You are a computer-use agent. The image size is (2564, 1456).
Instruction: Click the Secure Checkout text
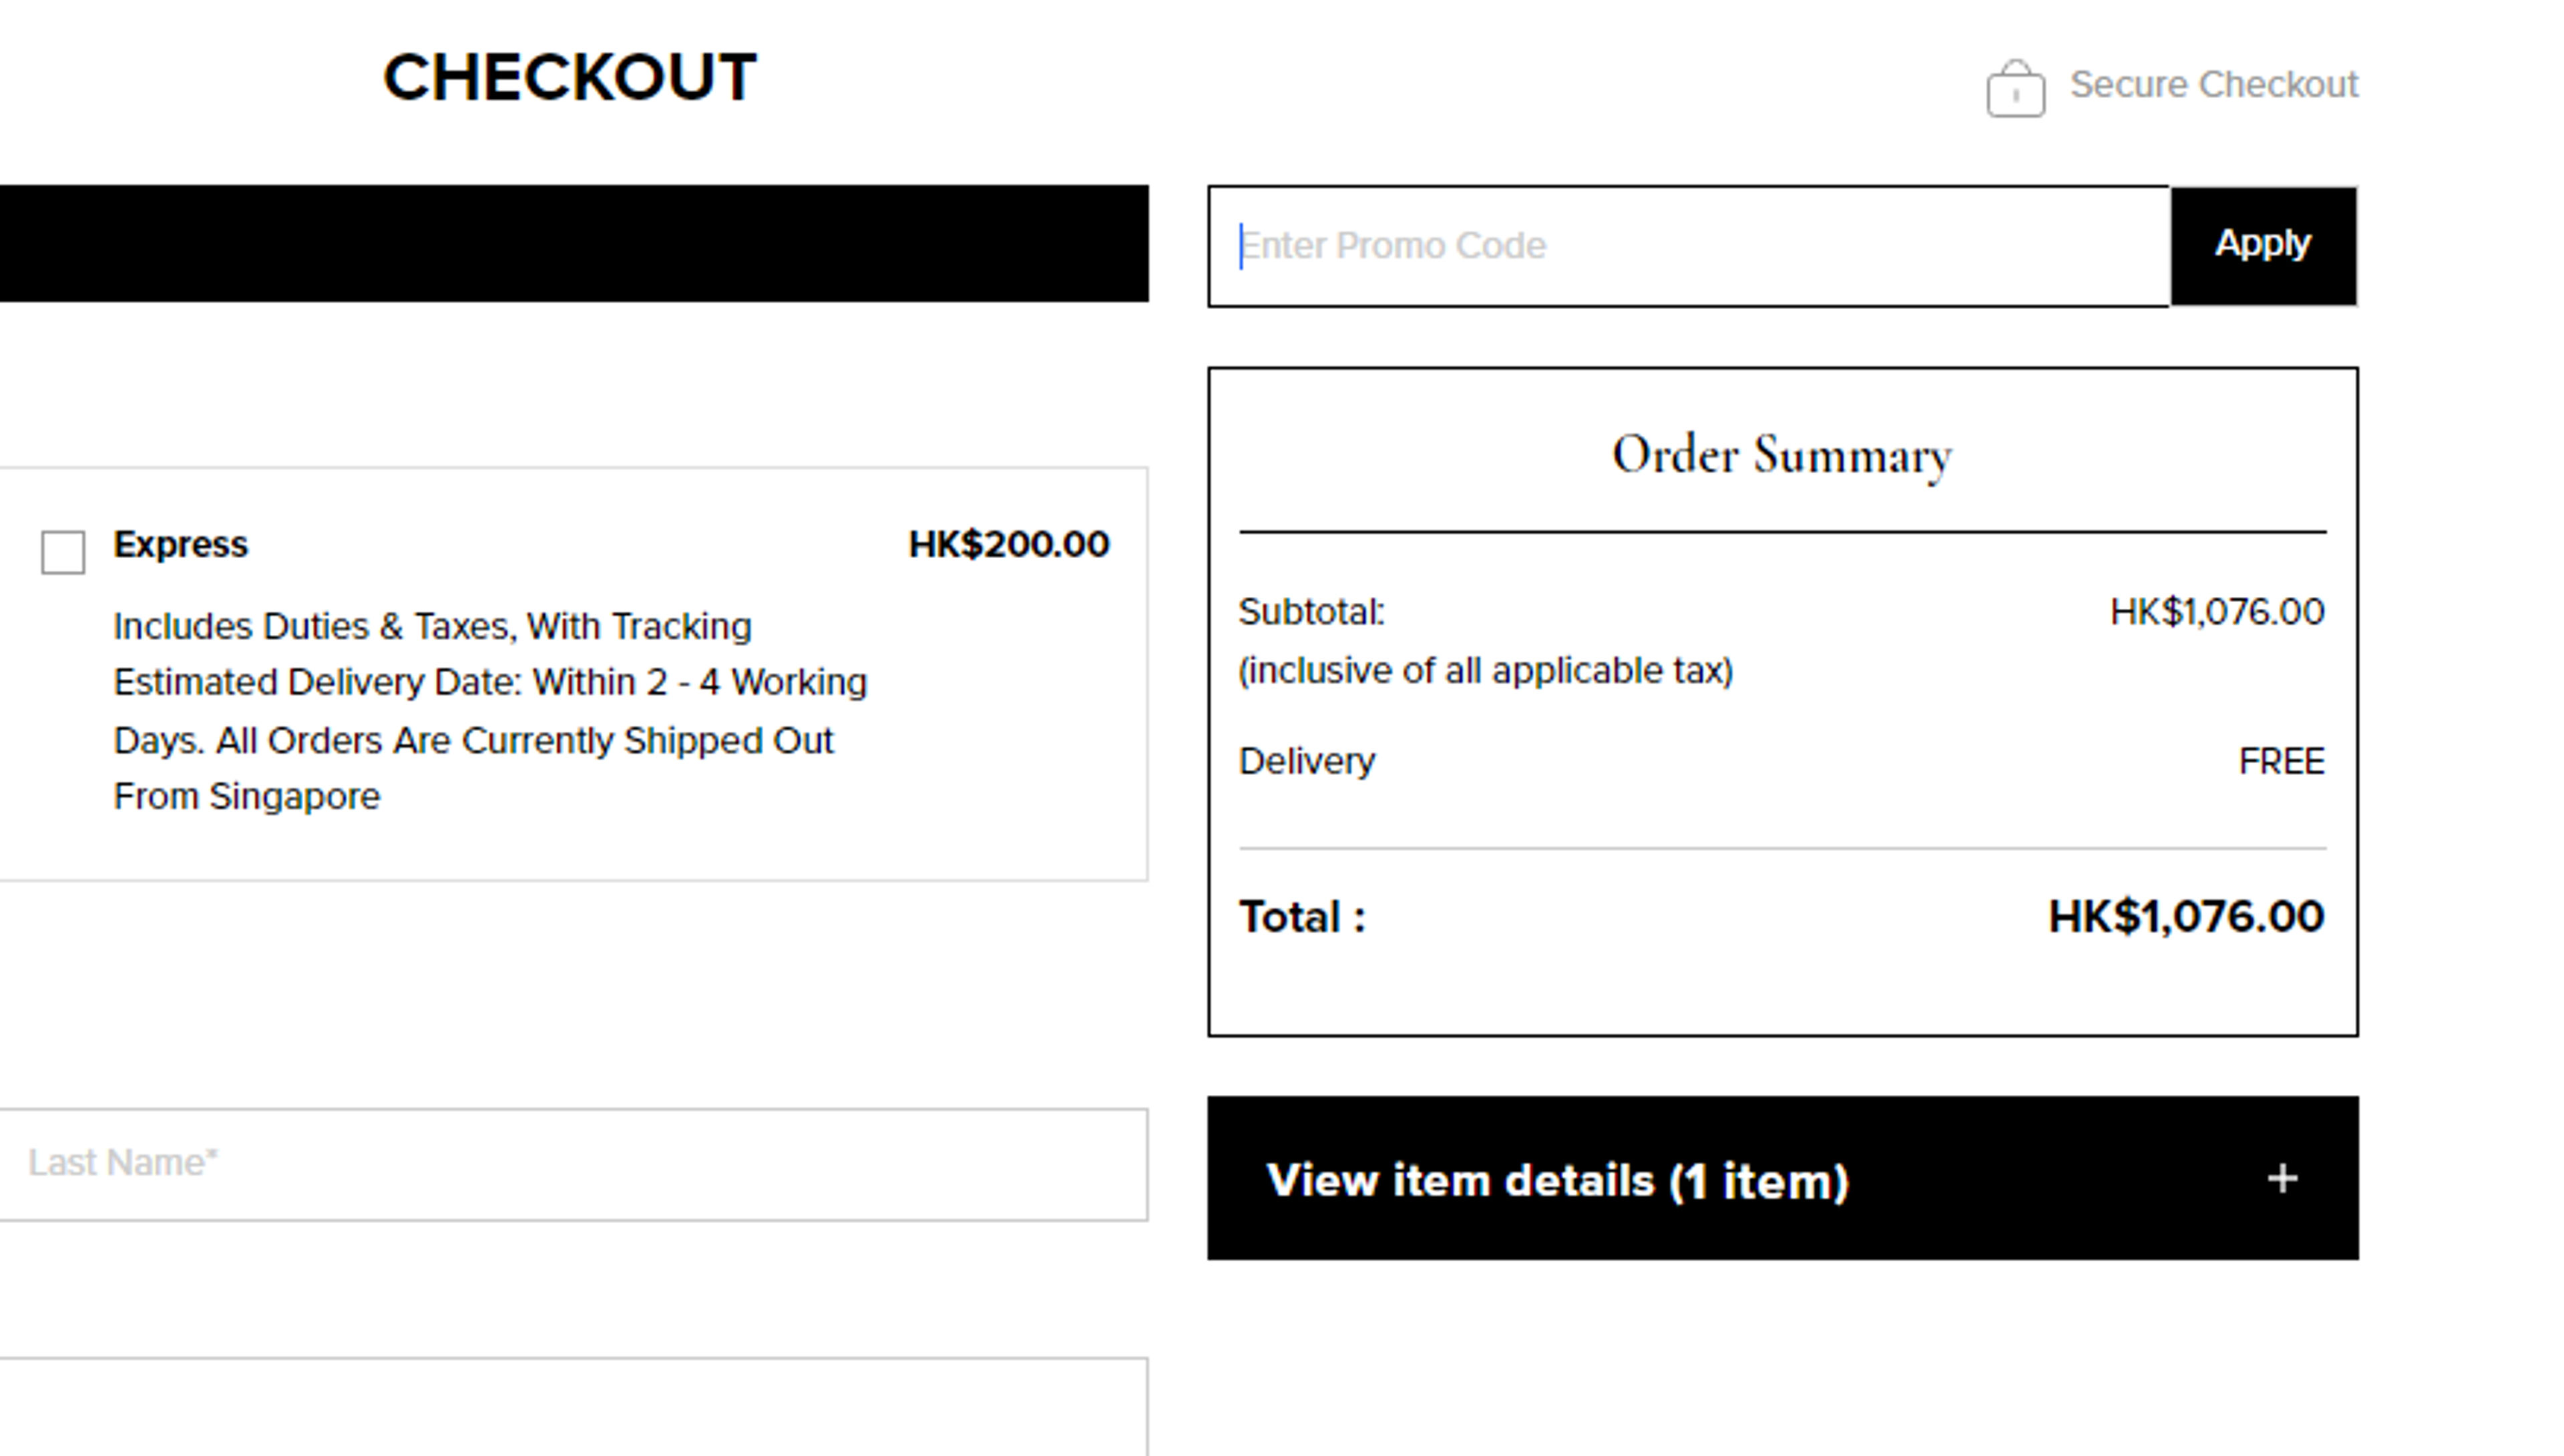[2213, 85]
